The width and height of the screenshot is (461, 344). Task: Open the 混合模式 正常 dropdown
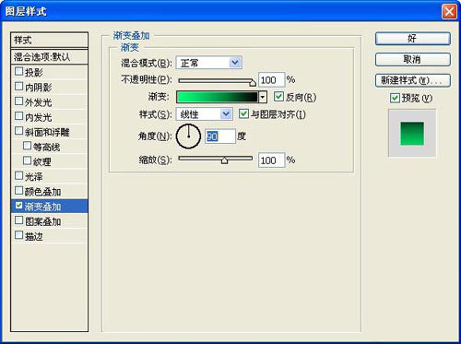pos(209,63)
